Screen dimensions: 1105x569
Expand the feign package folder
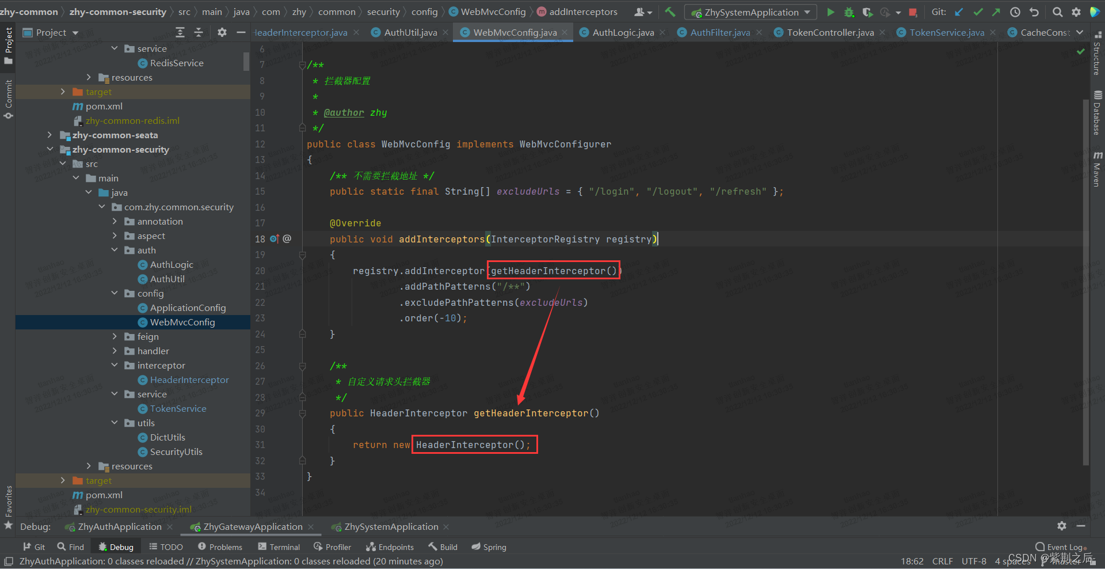click(115, 336)
